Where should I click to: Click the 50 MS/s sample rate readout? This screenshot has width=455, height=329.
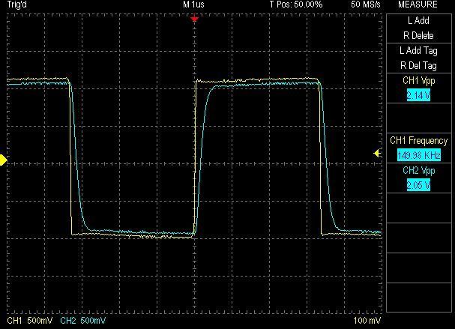tap(366, 4)
